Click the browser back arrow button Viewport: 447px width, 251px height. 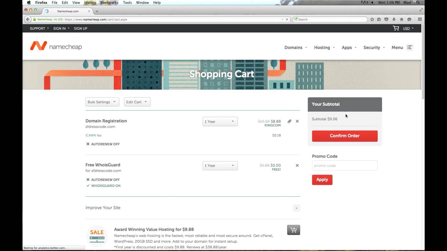point(28,20)
